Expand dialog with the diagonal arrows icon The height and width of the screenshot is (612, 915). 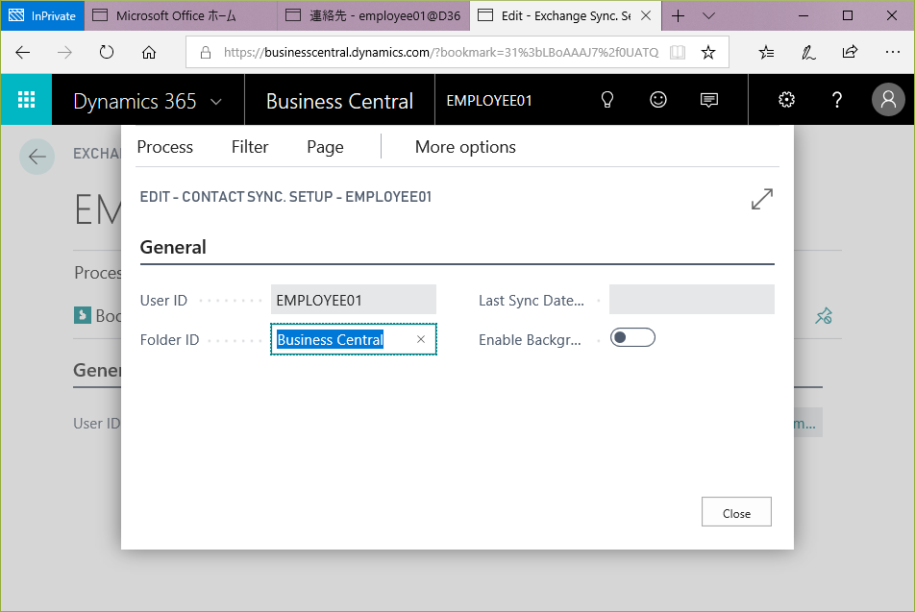[761, 200]
